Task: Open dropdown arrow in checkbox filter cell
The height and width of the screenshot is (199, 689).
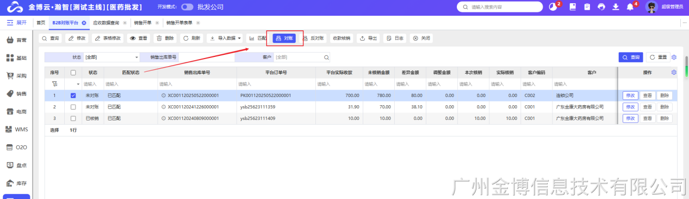Action: (78, 84)
